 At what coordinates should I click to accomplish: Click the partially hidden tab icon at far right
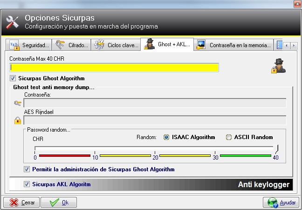[280, 45]
